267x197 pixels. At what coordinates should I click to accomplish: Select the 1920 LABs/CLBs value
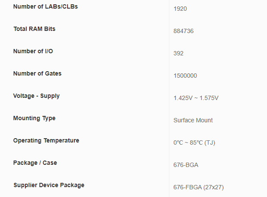pyautogui.click(x=180, y=9)
